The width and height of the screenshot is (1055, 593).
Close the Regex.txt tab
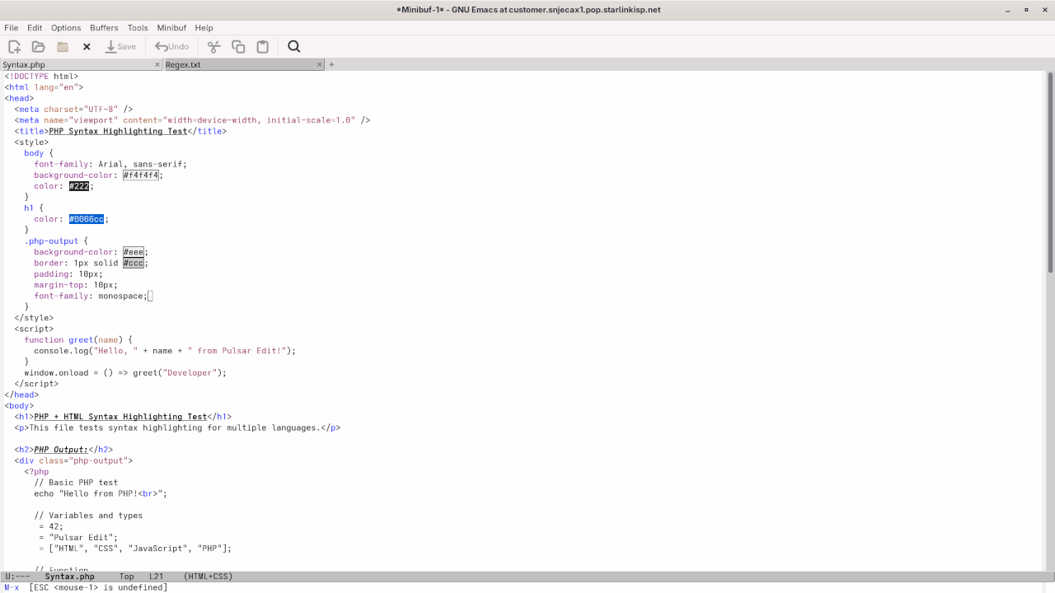[x=320, y=64]
